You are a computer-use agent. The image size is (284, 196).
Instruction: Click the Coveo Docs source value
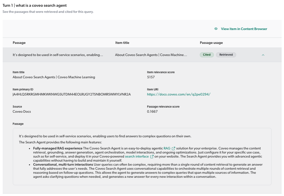click(x=22, y=112)
